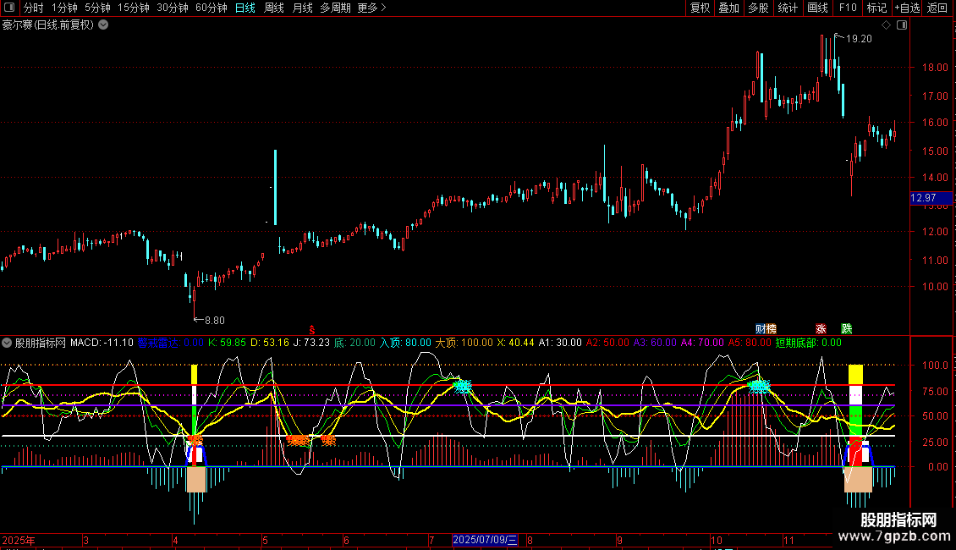Toggle the right side panel icon
Viewport: 956px width, 550px height.
point(901,25)
